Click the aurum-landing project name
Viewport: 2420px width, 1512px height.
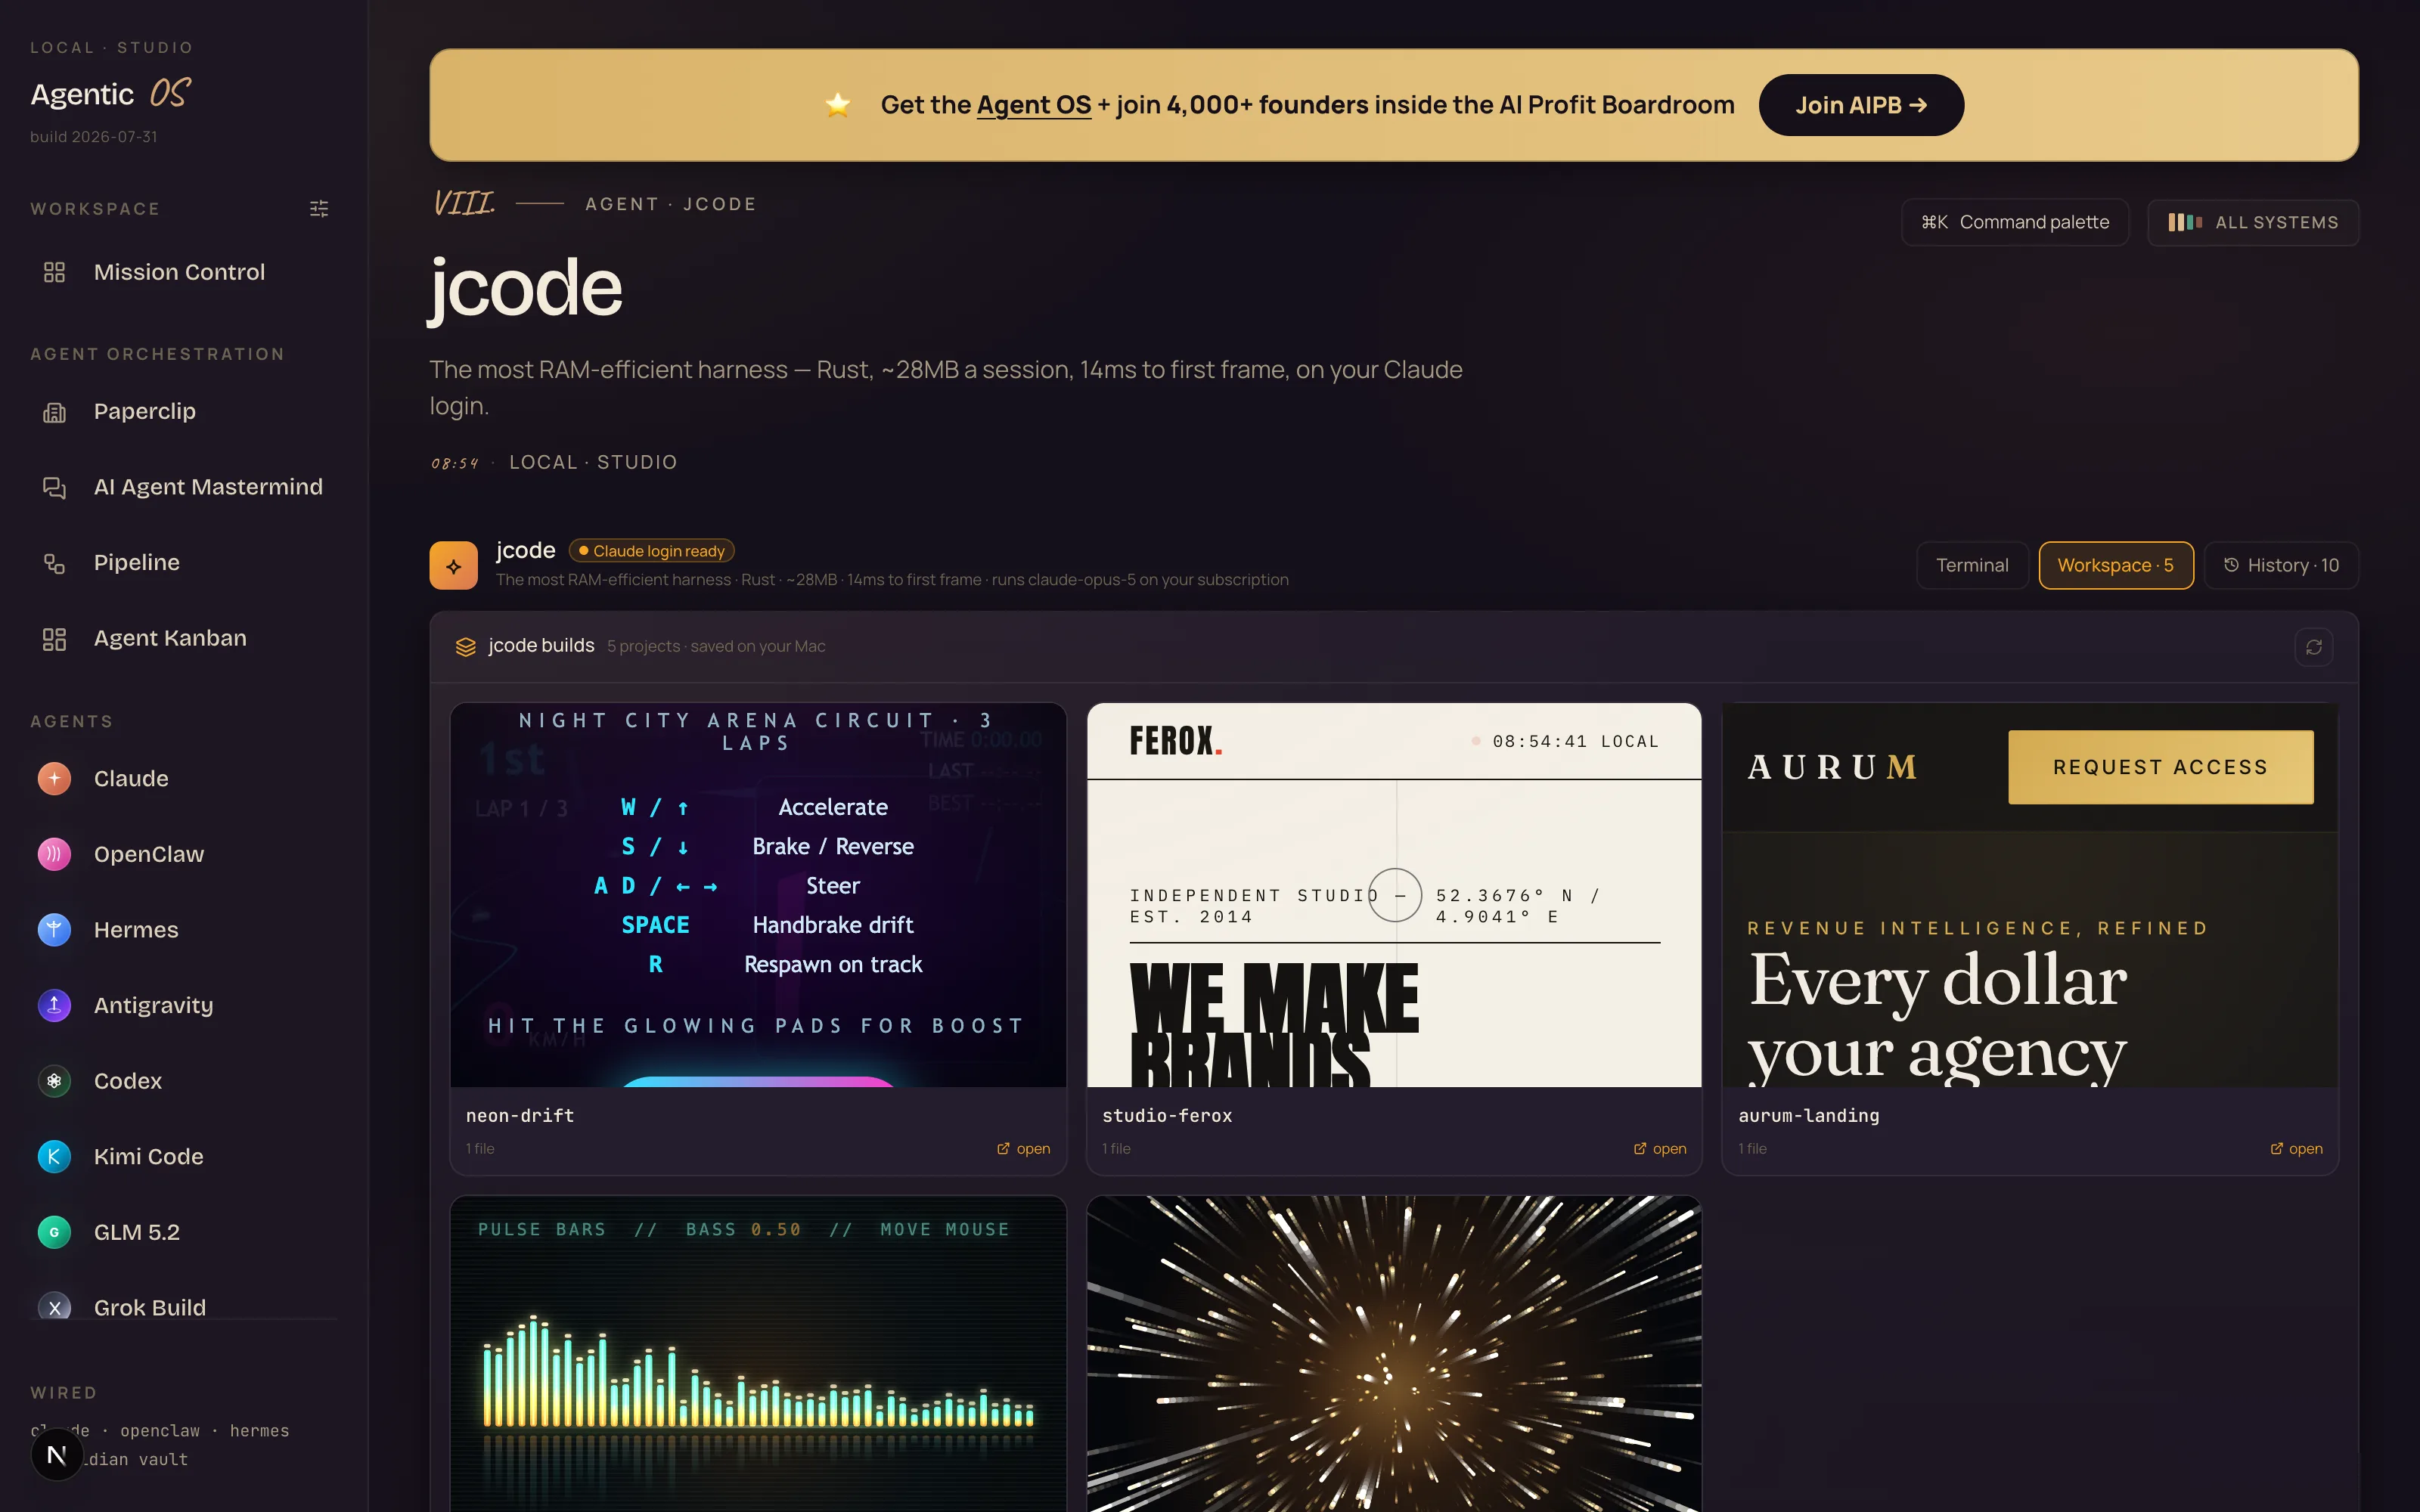tap(1809, 1116)
